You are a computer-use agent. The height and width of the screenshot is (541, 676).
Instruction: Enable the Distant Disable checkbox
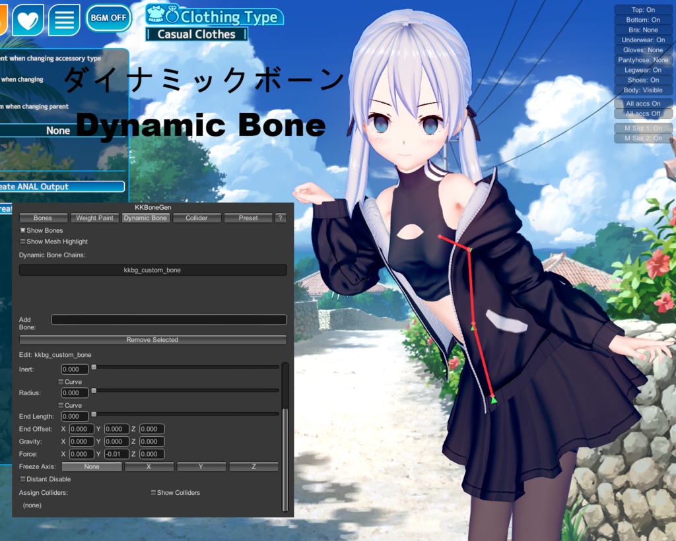tap(23, 479)
